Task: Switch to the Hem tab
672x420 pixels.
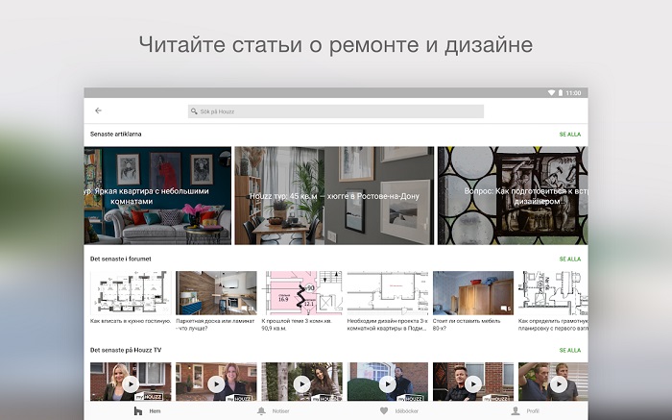Action: coord(147,411)
